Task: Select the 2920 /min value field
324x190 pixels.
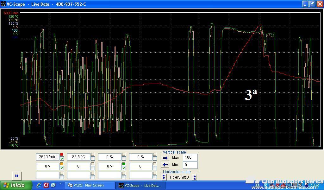Action: 48,157
